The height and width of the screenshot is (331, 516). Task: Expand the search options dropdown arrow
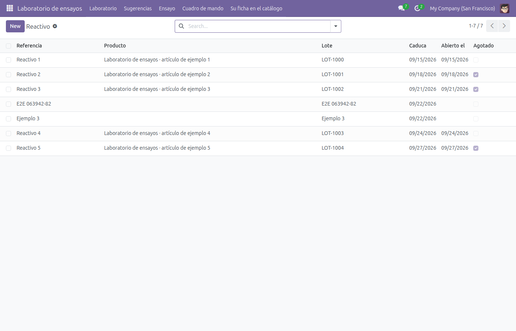pyautogui.click(x=336, y=26)
